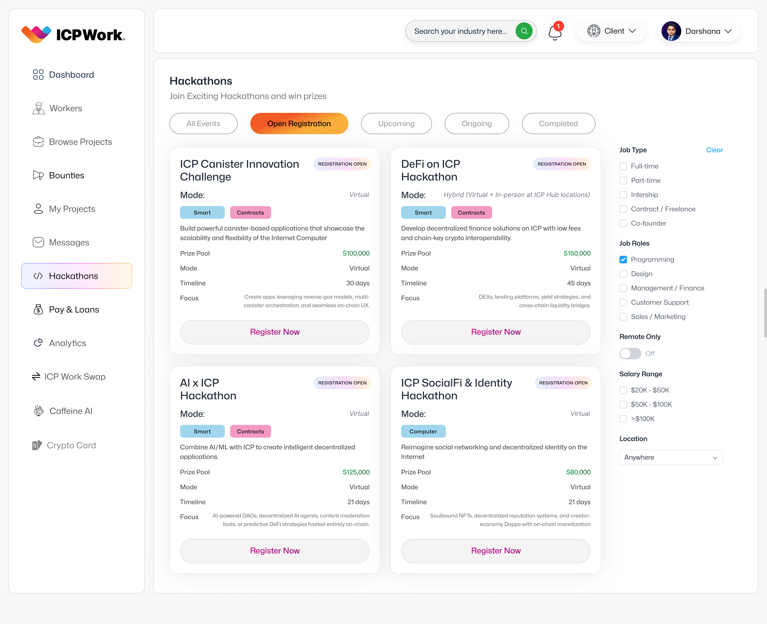Click the Messages envelope icon

coord(38,242)
